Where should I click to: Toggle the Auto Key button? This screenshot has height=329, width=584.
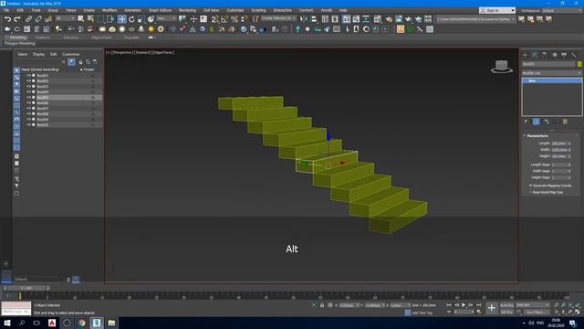click(506, 305)
